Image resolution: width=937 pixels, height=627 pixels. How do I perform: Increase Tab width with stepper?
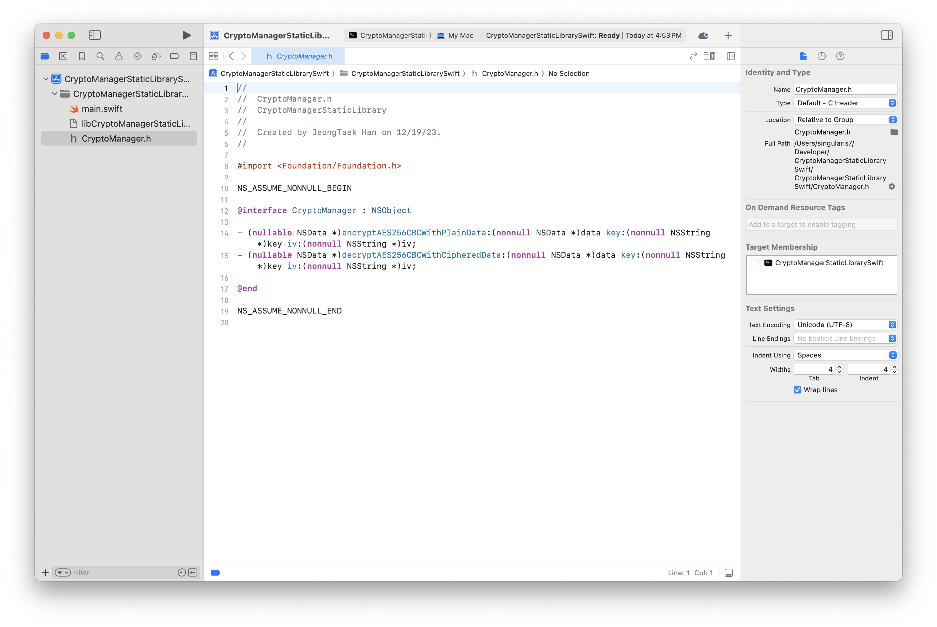pos(839,367)
